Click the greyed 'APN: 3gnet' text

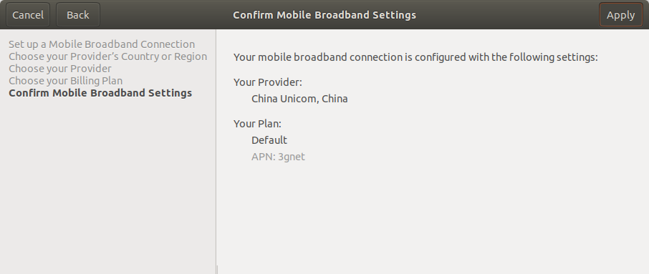pyautogui.click(x=278, y=157)
